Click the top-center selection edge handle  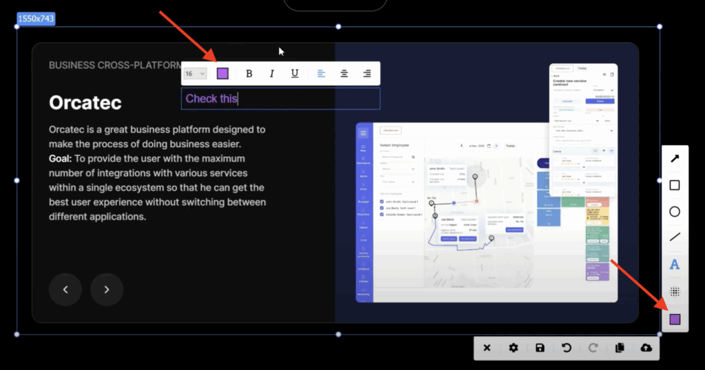pyautogui.click(x=339, y=27)
